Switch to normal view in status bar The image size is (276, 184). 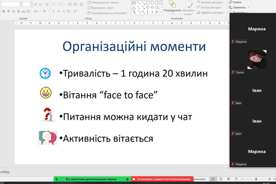tap(213, 179)
